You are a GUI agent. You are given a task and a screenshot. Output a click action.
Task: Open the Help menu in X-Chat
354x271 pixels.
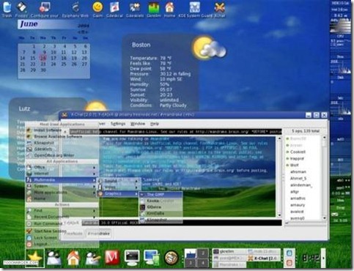[x=155, y=124]
